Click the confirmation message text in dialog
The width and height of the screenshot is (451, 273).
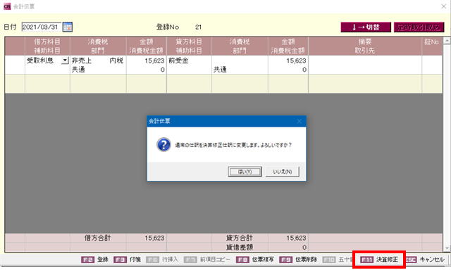[233, 145]
